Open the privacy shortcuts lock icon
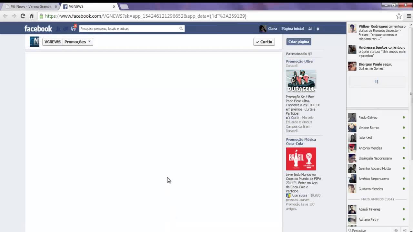This screenshot has width=413, height=232. tap(310, 29)
